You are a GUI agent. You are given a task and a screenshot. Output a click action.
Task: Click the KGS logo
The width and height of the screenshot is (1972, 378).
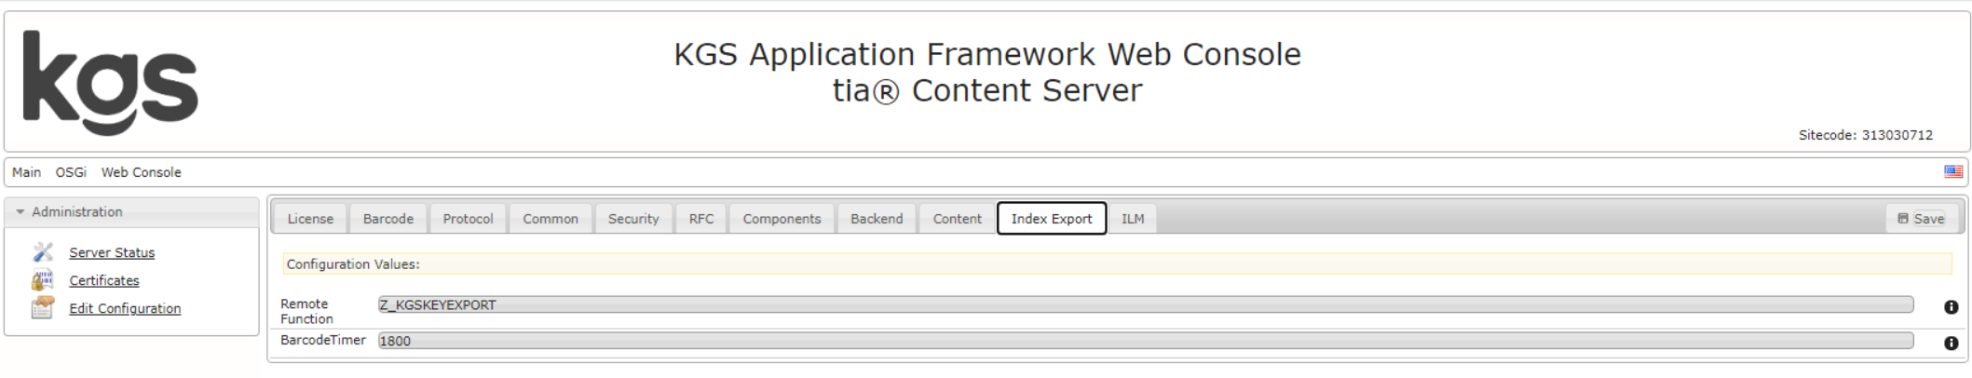point(110,82)
